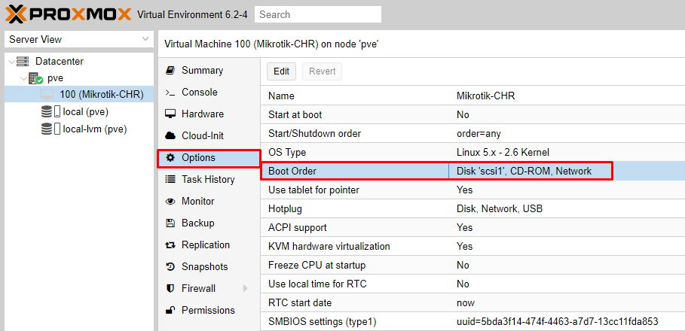This screenshot has height=331, width=685.
Task: Click the Disk, Network, USB value
Action: click(500, 209)
